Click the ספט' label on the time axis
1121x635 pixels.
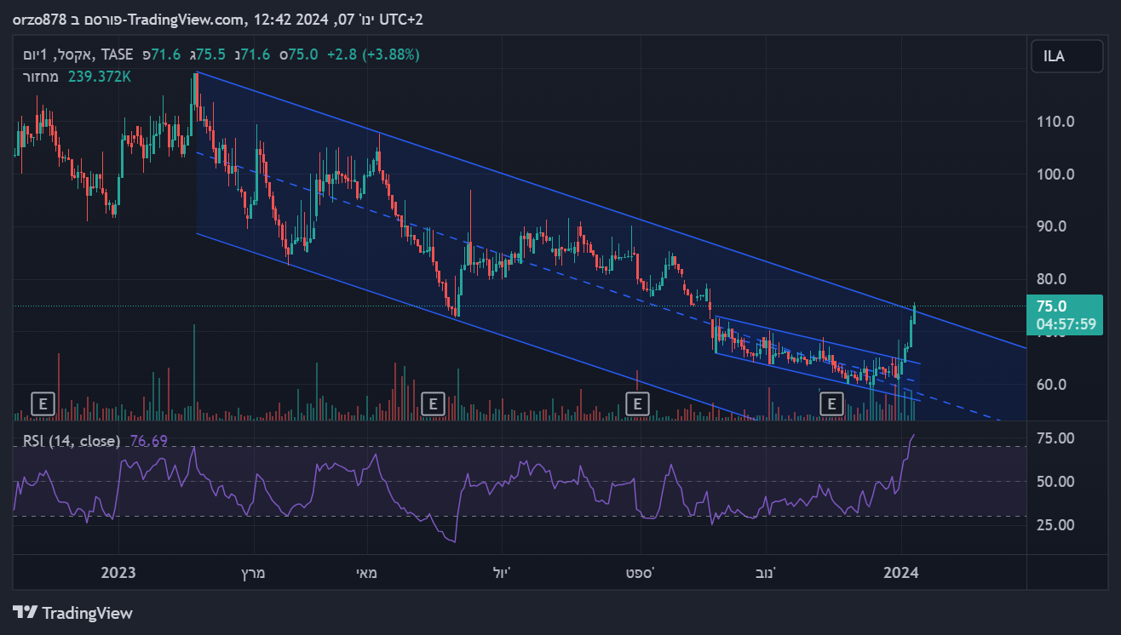coord(641,573)
